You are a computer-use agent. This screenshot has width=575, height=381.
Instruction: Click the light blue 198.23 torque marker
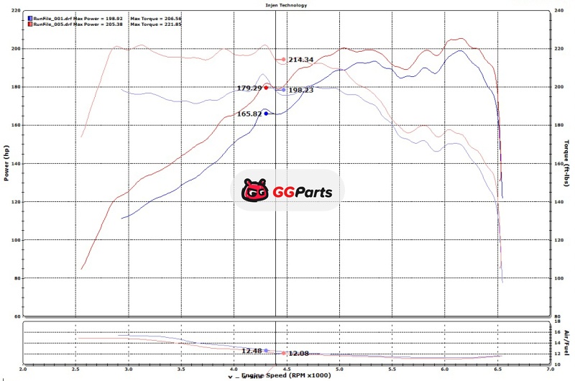click(x=284, y=90)
